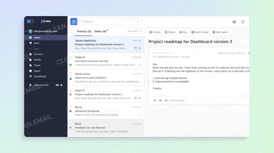Click the blue unread dot on Brian email
The height and width of the screenshot is (153, 274).
point(71,128)
